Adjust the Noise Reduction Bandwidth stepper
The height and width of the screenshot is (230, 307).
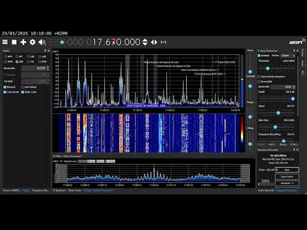[294, 87]
